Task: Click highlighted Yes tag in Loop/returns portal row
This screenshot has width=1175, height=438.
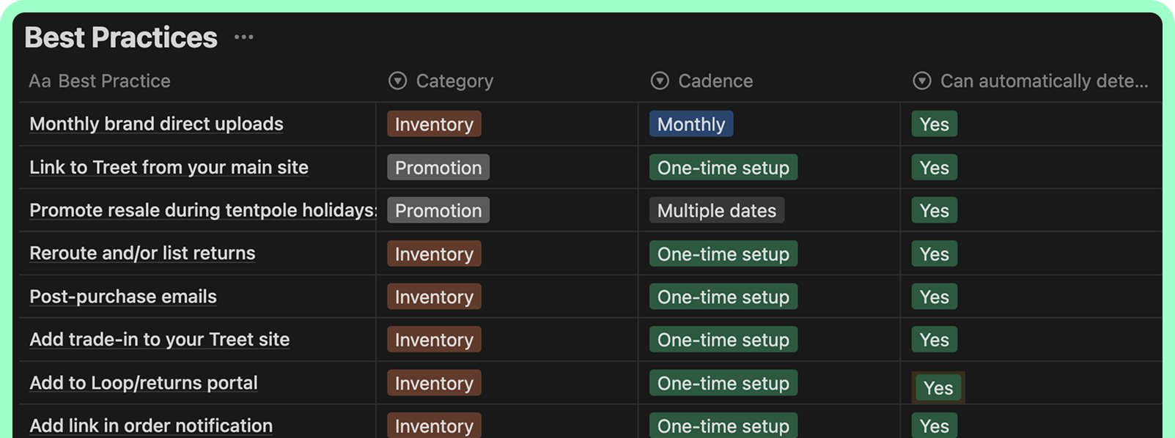Action: pyautogui.click(x=938, y=387)
